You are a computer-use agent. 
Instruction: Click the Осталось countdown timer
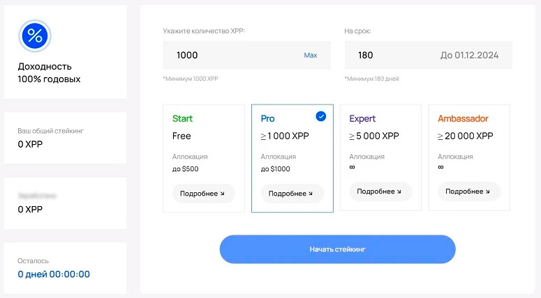pos(54,274)
